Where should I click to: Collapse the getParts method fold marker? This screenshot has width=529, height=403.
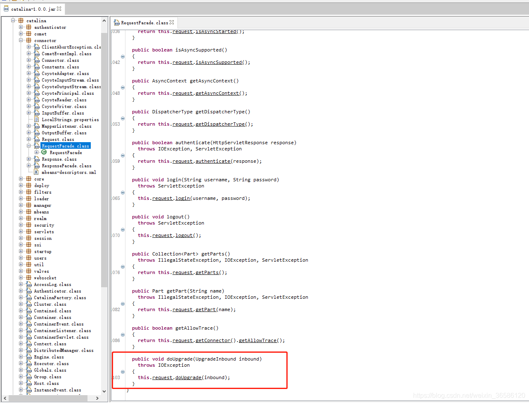[x=123, y=267]
